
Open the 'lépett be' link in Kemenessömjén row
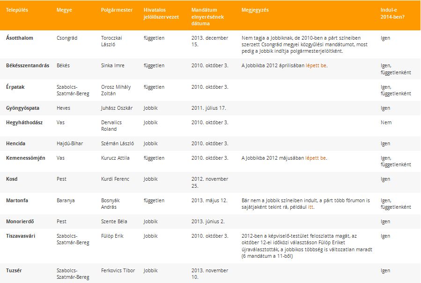point(316,158)
